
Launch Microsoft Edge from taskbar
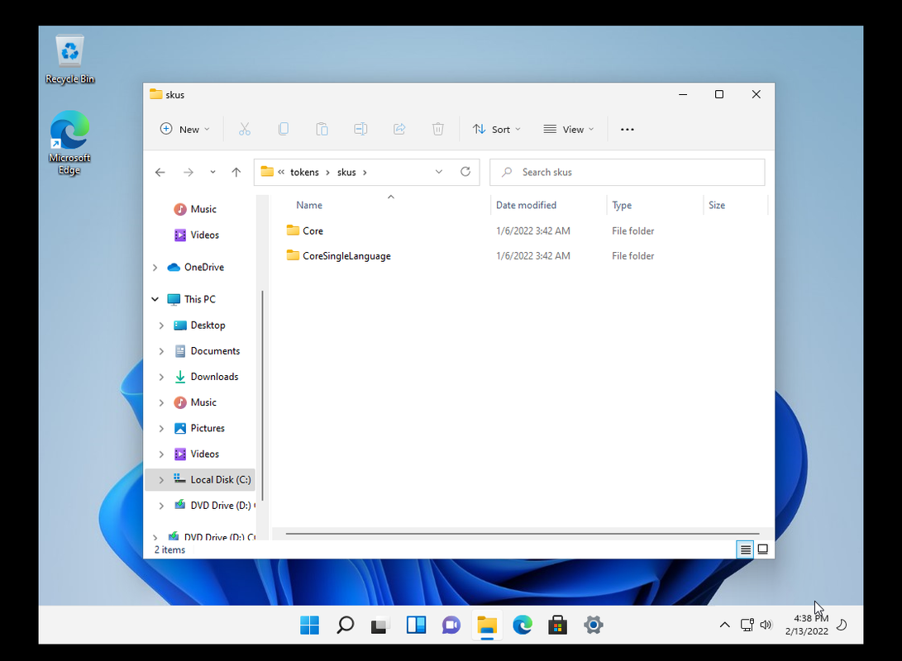(523, 625)
